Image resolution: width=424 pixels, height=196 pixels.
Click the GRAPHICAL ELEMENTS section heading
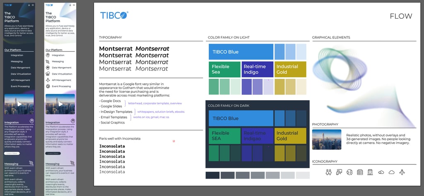(x=331, y=38)
